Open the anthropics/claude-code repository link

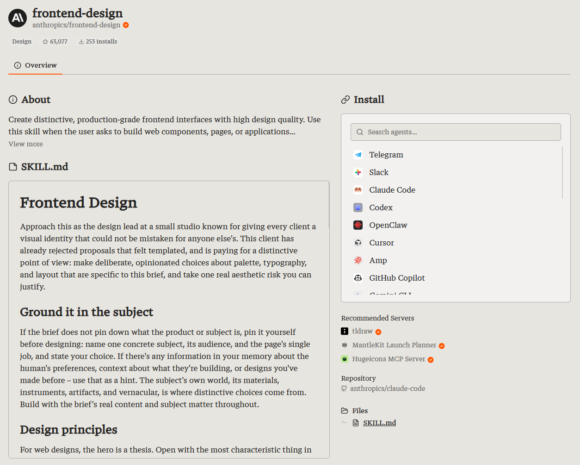tap(388, 389)
